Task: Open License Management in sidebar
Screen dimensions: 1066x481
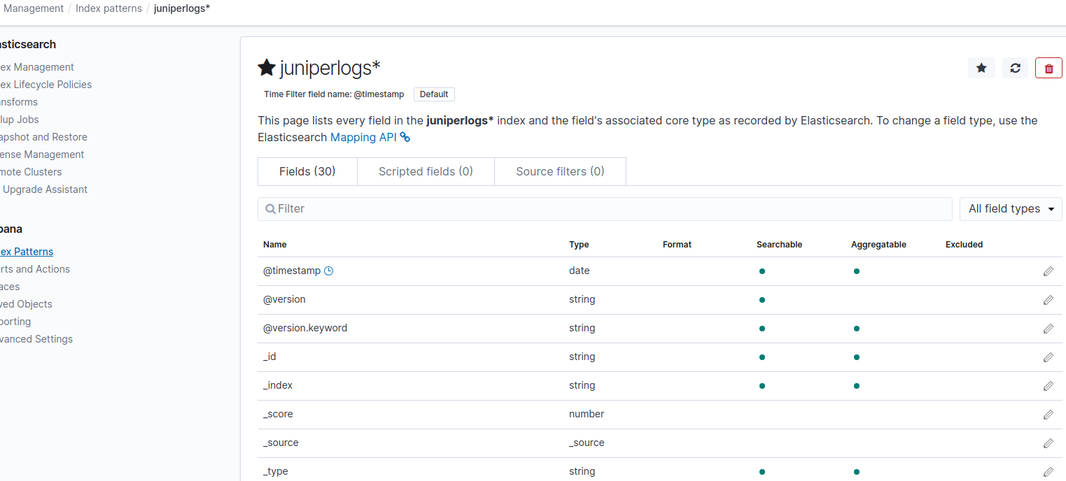Action: coord(42,155)
